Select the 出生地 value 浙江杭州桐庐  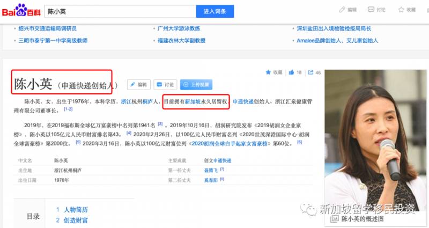68,171
